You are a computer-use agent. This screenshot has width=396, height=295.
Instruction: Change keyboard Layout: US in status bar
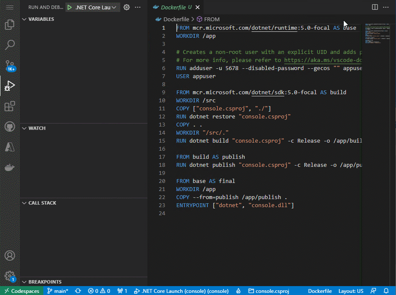point(351,291)
